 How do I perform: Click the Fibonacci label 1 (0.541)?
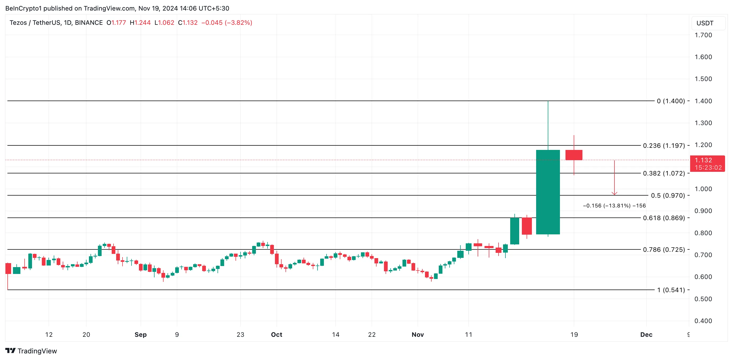click(671, 290)
